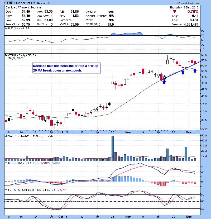Click the EPS value 1.53

pos(75,16)
